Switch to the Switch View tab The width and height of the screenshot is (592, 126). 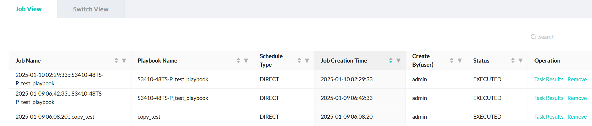coord(91,9)
